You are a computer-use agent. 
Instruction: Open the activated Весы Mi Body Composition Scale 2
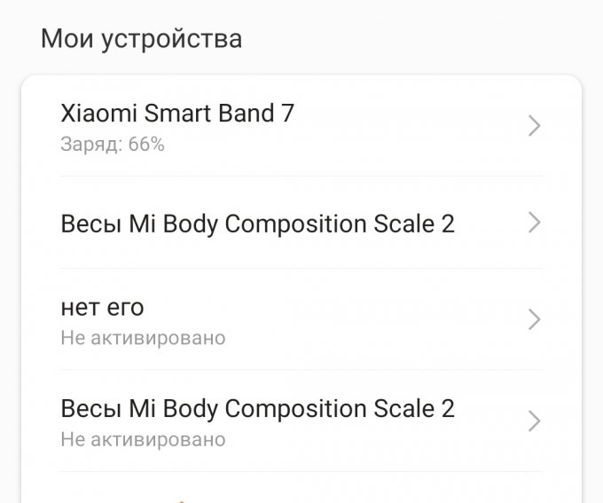tap(257, 224)
